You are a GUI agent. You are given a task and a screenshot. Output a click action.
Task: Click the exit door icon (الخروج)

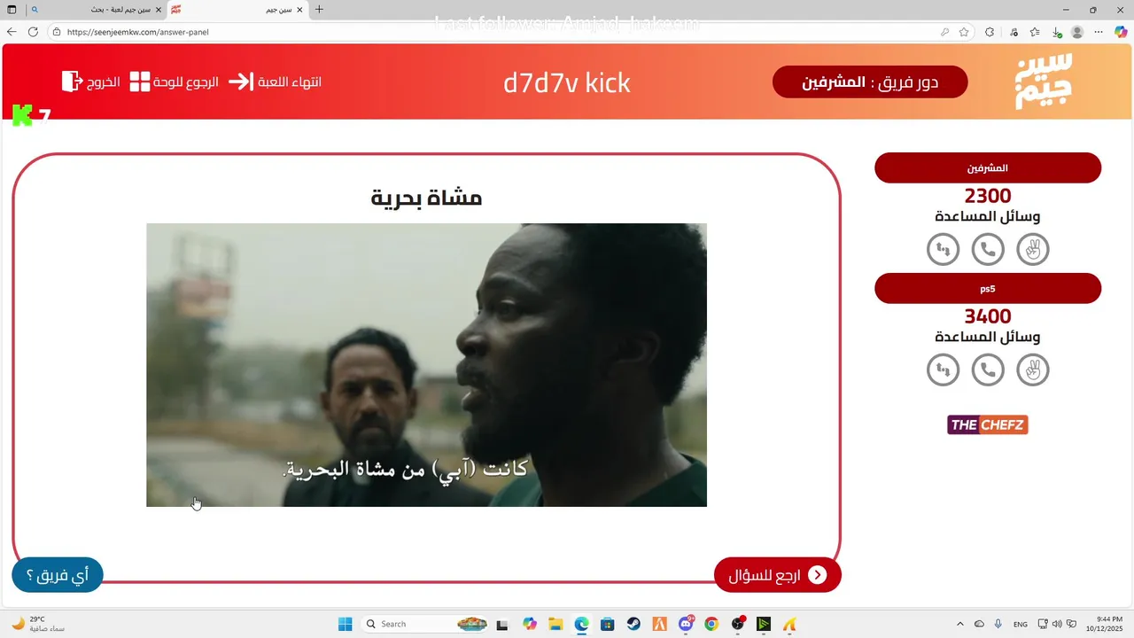(x=72, y=82)
